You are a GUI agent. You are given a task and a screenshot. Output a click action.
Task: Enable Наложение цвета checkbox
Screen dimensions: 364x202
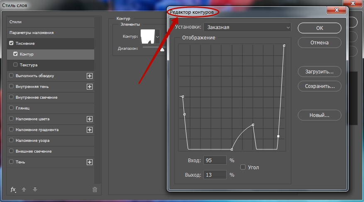(11, 119)
